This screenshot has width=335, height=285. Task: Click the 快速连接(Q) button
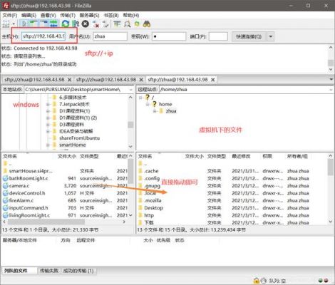tap(249, 36)
